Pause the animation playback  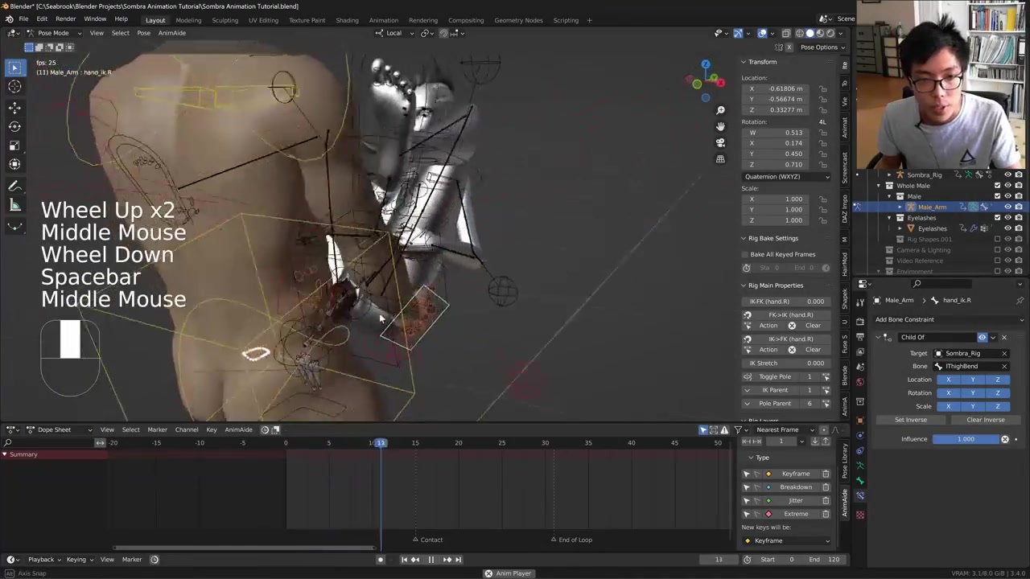(431, 560)
